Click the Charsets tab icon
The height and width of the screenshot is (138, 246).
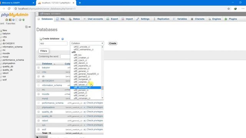coord(192,19)
